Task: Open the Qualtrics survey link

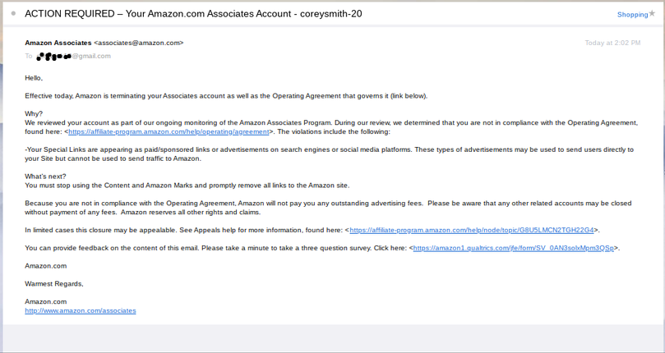Action: (514, 248)
